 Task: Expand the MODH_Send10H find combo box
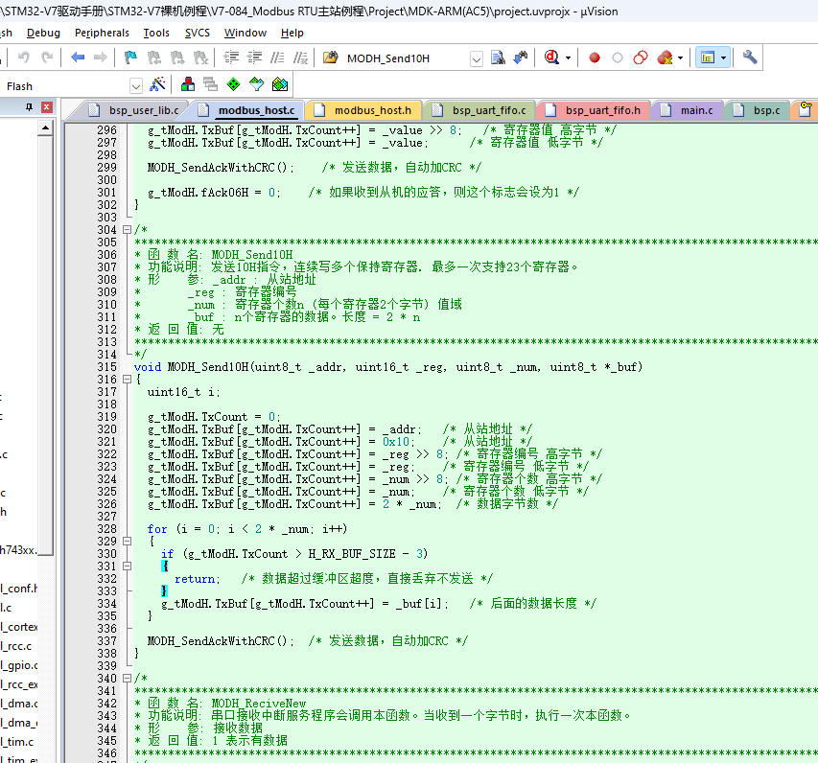point(477,58)
